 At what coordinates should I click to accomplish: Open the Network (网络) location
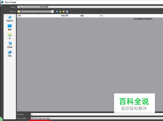coord(10,54)
